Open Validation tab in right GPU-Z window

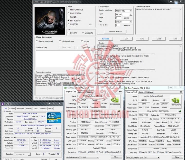pos(150,92)
